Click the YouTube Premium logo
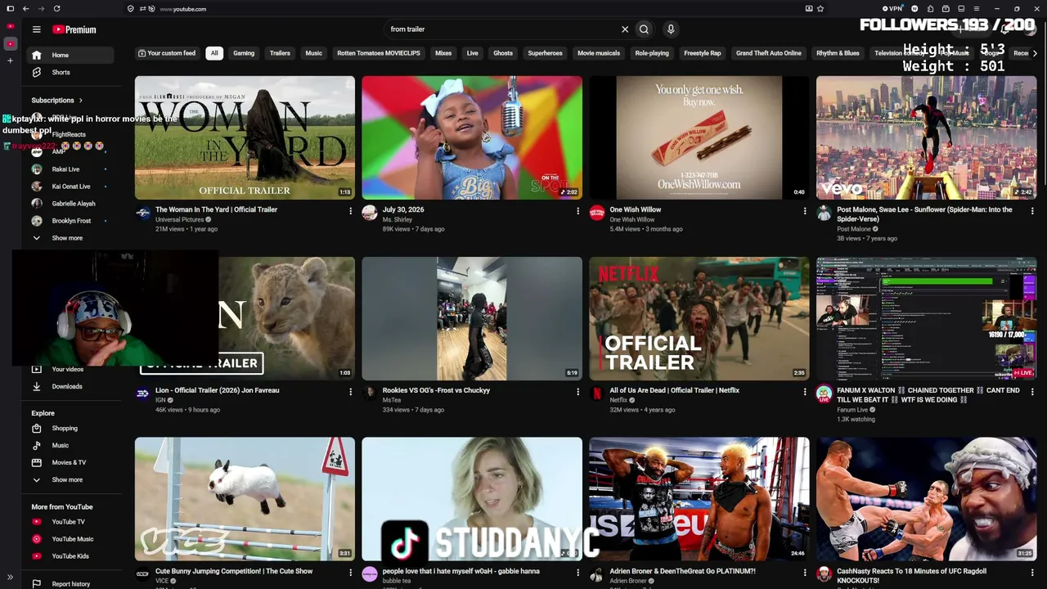 click(74, 29)
